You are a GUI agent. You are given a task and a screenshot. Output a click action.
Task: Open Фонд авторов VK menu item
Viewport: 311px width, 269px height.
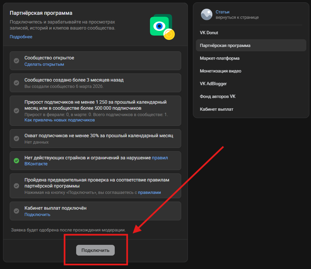pyautogui.click(x=217, y=96)
